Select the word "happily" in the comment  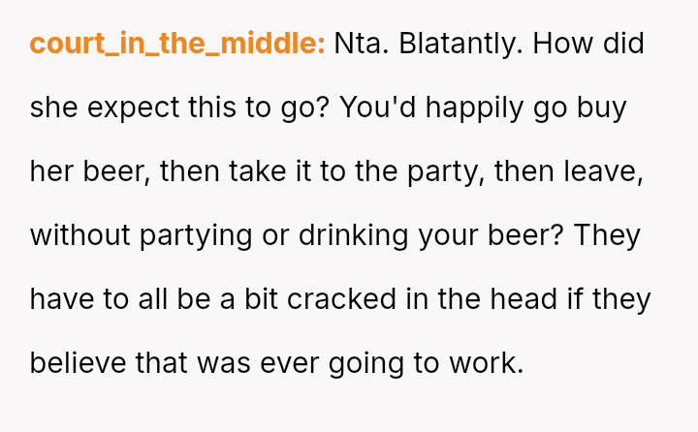477,108
